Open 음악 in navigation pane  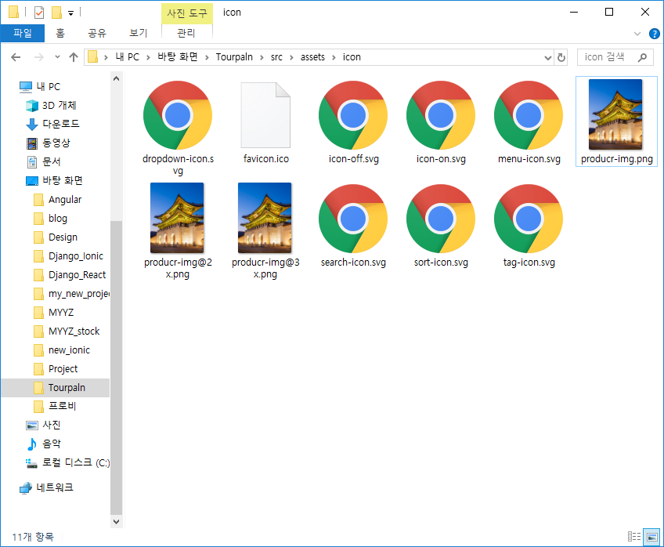[x=44, y=444]
